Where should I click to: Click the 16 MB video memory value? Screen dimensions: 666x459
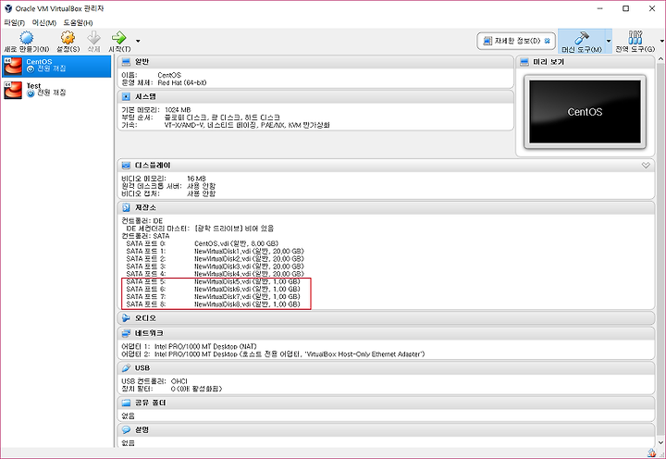click(196, 179)
